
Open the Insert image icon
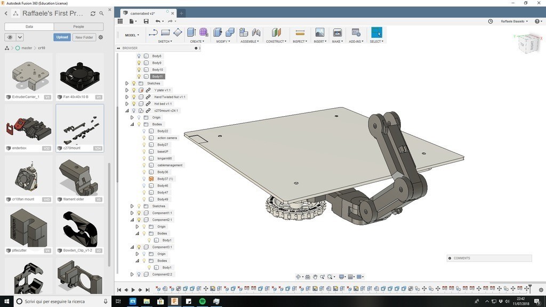[x=319, y=33]
